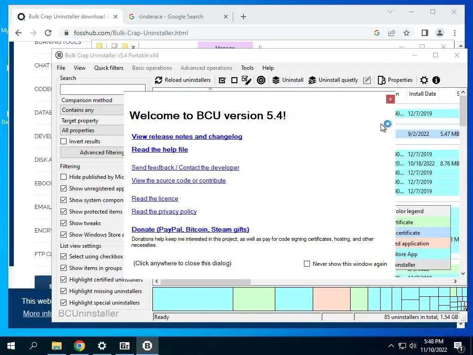This screenshot has width=473, height=355.
Task: Reload the fosshub page in Chrome
Action: click(48, 33)
